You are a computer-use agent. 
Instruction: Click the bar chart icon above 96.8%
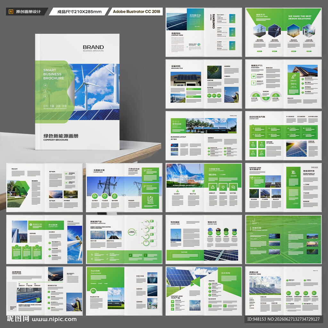coord(151,199)
